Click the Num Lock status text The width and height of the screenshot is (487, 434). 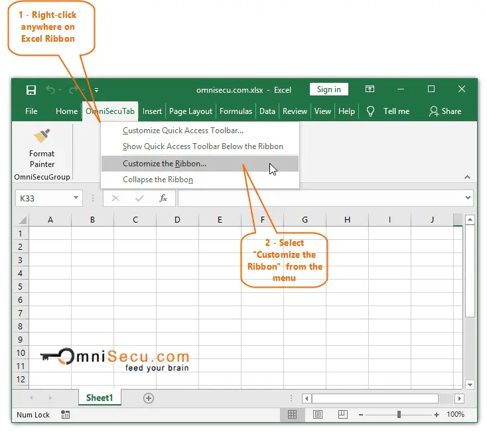pyautogui.click(x=33, y=415)
